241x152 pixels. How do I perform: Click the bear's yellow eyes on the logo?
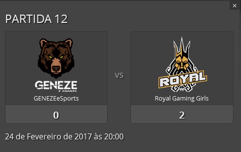56,57
